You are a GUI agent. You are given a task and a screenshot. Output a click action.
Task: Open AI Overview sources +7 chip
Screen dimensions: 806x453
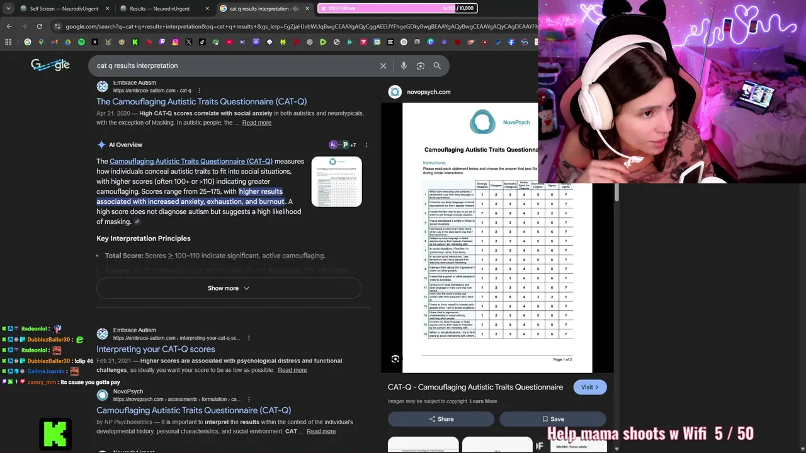pyautogui.click(x=343, y=145)
